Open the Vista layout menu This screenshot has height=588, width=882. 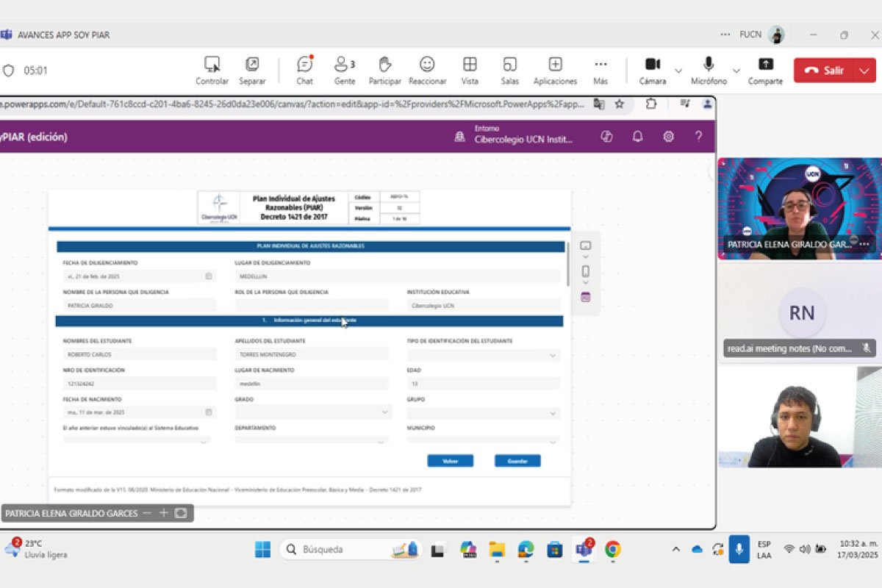coord(470,70)
